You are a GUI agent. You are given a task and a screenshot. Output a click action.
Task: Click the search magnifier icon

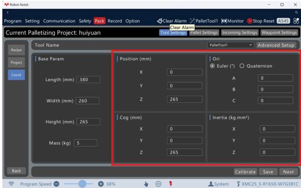(296, 13)
